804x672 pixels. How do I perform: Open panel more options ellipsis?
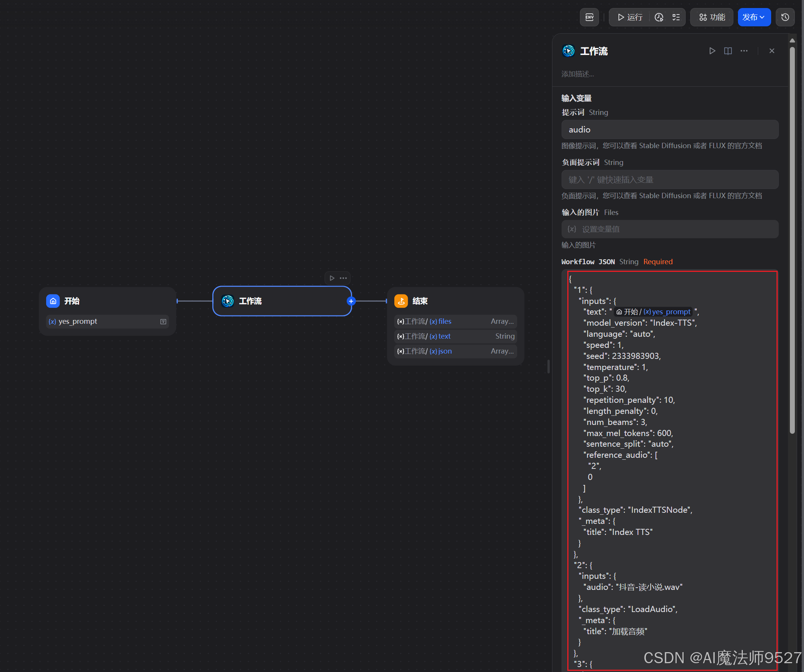point(744,51)
